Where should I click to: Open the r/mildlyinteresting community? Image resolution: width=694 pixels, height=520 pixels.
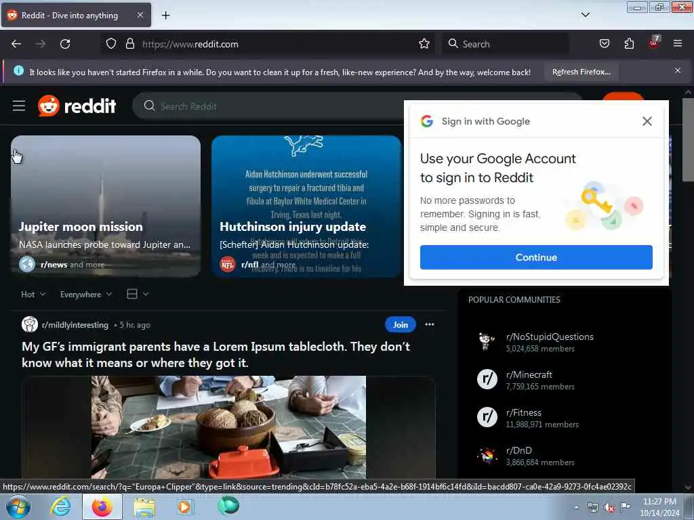tap(75, 325)
